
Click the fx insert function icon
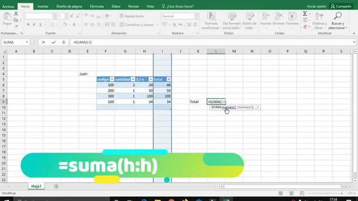pyautogui.click(x=64, y=42)
